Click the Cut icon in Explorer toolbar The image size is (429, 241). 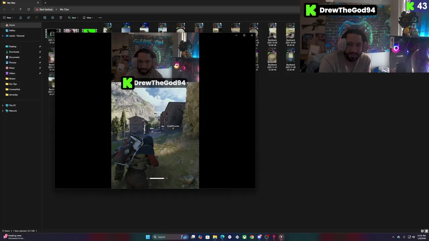pyautogui.click(x=20, y=18)
